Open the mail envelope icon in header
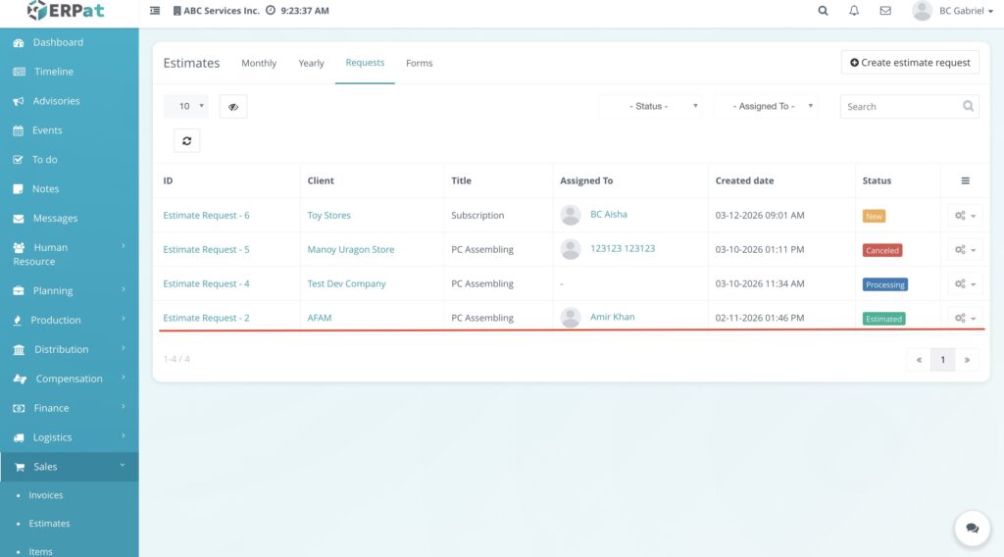Image resolution: width=1004 pixels, height=557 pixels. [885, 11]
